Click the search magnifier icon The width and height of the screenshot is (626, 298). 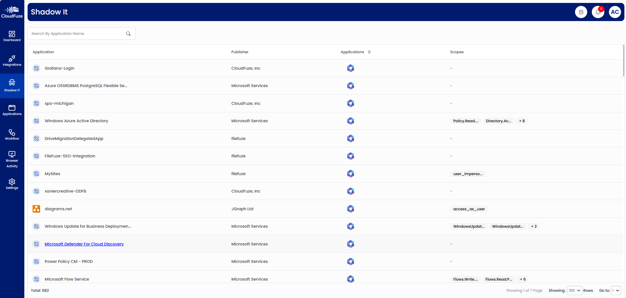[128, 34]
